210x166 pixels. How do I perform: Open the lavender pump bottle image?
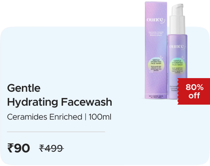(x=177, y=52)
